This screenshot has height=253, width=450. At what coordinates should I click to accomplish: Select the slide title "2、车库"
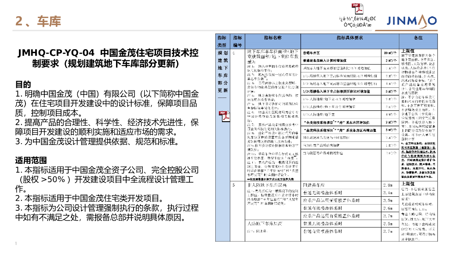[38, 22]
